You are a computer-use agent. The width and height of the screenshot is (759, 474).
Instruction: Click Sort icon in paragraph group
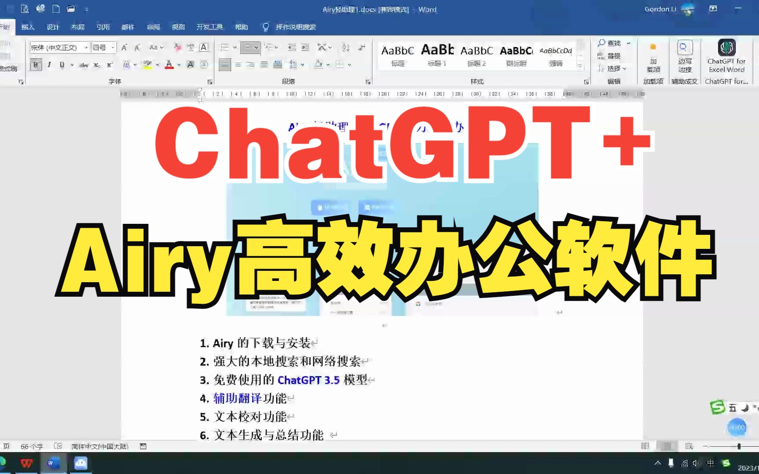tap(346, 47)
